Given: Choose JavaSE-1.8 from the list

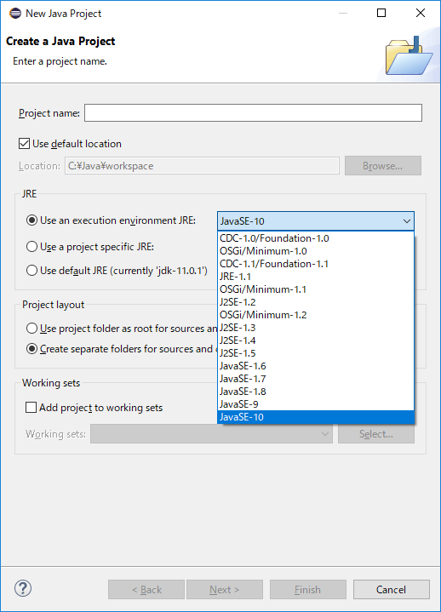Looking at the screenshot, I should click(x=315, y=392).
